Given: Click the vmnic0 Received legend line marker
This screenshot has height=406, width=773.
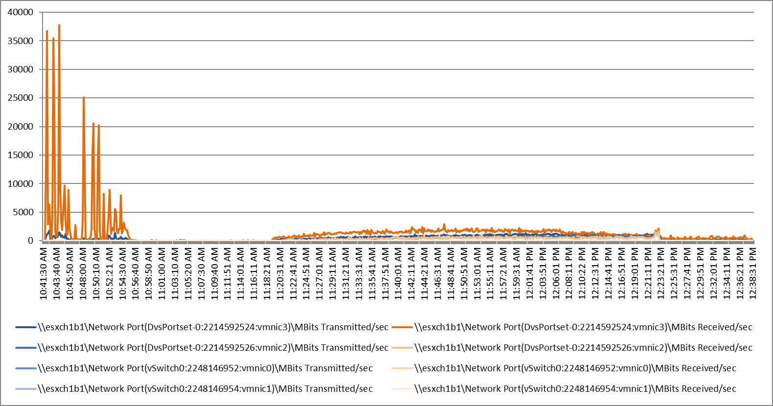Looking at the screenshot, I should click(x=402, y=368).
